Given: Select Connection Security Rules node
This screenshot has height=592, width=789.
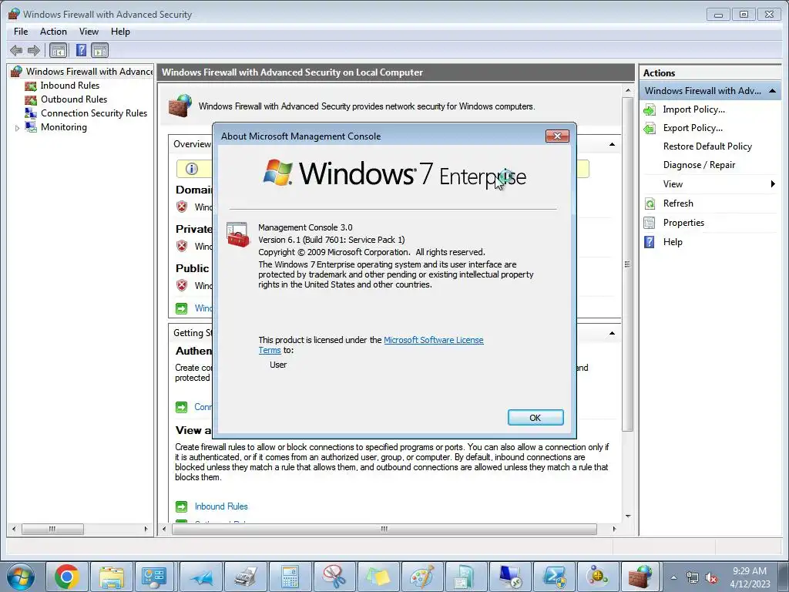Looking at the screenshot, I should [x=94, y=113].
